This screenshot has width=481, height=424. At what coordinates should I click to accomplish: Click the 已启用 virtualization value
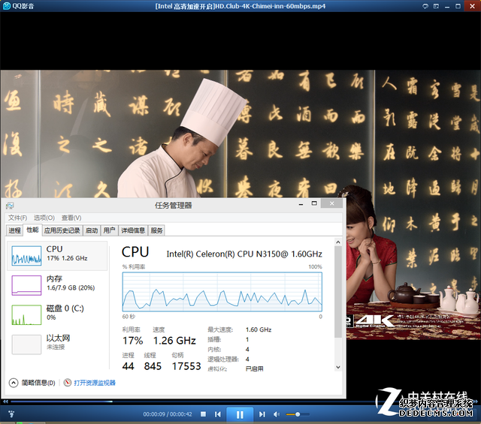(254, 368)
